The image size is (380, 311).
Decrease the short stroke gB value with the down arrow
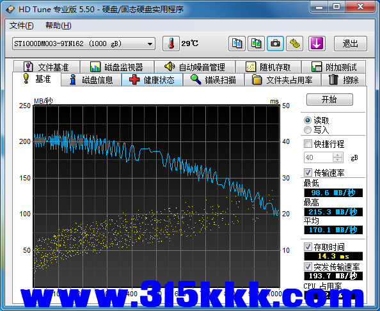coord(337,160)
